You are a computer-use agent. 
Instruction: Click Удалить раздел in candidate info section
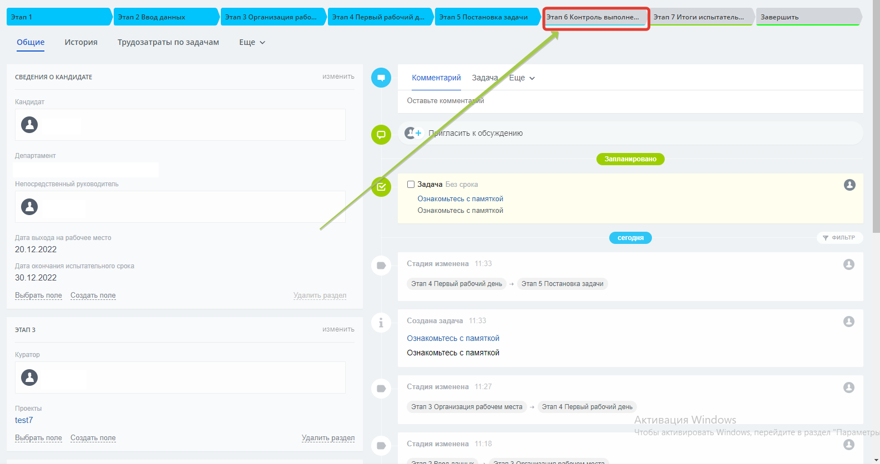(320, 295)
